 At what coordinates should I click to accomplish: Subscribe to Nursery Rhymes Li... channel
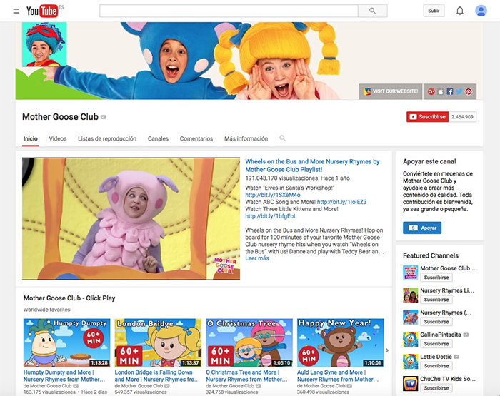point(436,300)
